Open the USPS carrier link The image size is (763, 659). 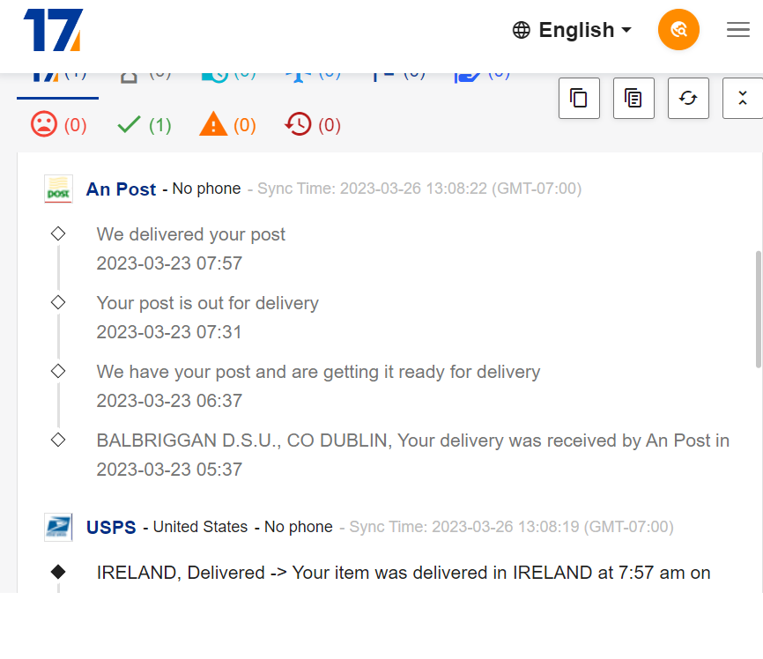(x=111, y=527)
